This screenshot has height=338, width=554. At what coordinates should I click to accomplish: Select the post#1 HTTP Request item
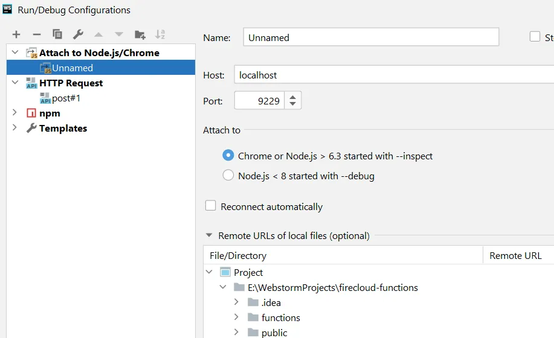click(66, 98)
